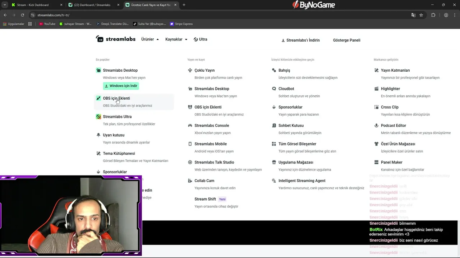This screenshot has width=460, height=258.
Task: Click the Uygulama Mağazası icon
Action: 274,162
